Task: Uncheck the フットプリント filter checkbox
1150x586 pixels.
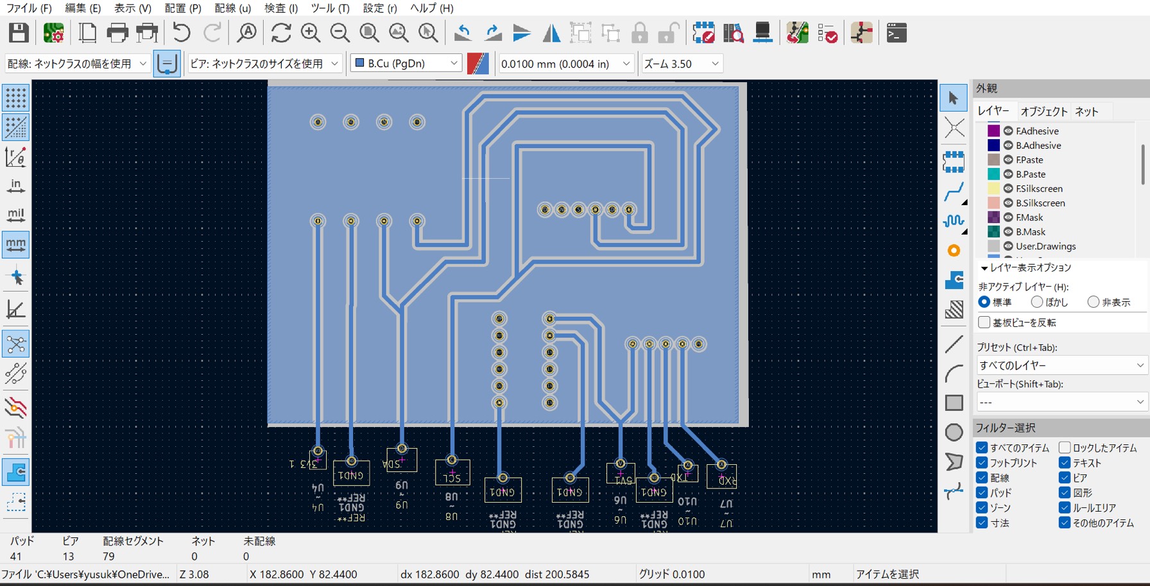Action: point(982,463)
